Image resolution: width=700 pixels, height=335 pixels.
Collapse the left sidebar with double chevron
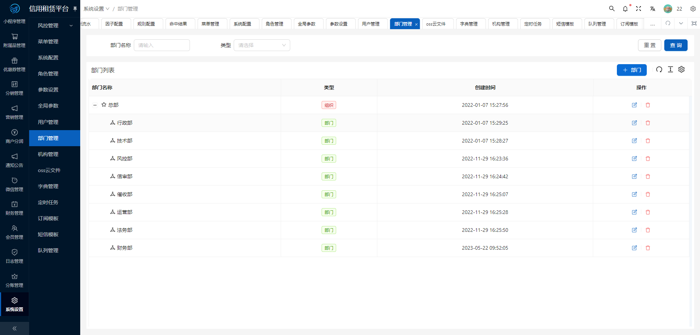15,328
